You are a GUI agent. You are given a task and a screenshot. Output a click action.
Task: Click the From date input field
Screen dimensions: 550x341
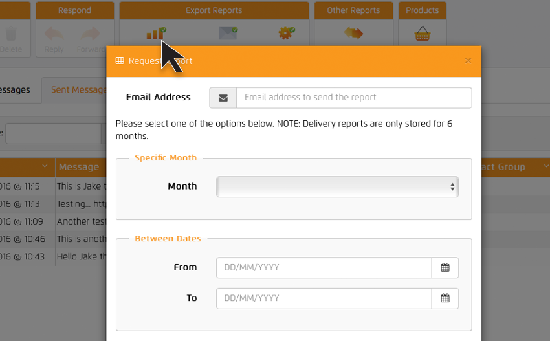click(324, 268)
